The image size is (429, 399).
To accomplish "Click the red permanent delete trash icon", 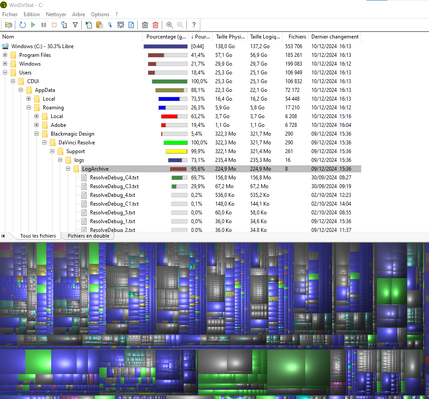I will coord(155,25).
